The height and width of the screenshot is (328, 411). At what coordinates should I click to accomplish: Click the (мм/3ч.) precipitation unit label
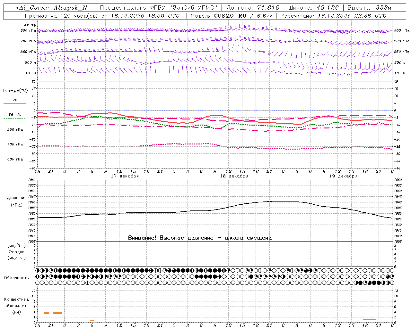(17, 246)
